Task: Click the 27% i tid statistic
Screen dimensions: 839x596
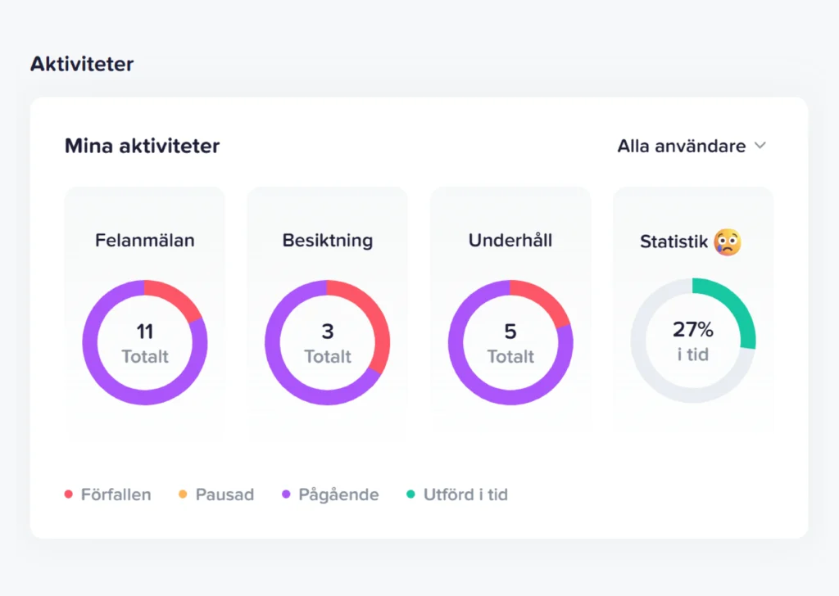Action: (693, 341)
